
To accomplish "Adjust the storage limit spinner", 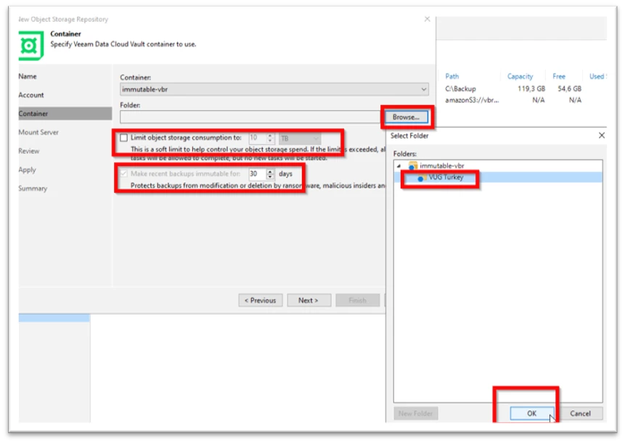I will click(x=270, y=138).
